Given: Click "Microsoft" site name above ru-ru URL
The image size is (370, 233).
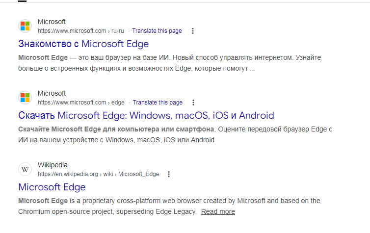Looking at the screenshot, I should tap(52, 22).
